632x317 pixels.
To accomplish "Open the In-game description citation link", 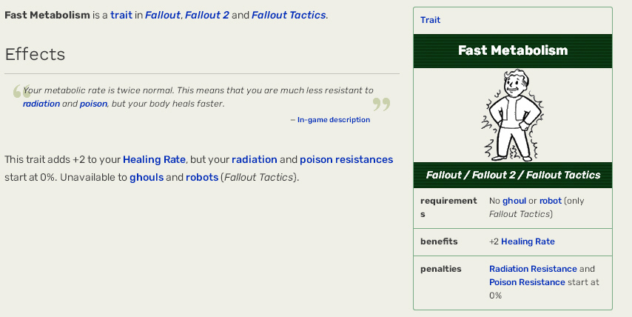I will click(x=333, y=120).
